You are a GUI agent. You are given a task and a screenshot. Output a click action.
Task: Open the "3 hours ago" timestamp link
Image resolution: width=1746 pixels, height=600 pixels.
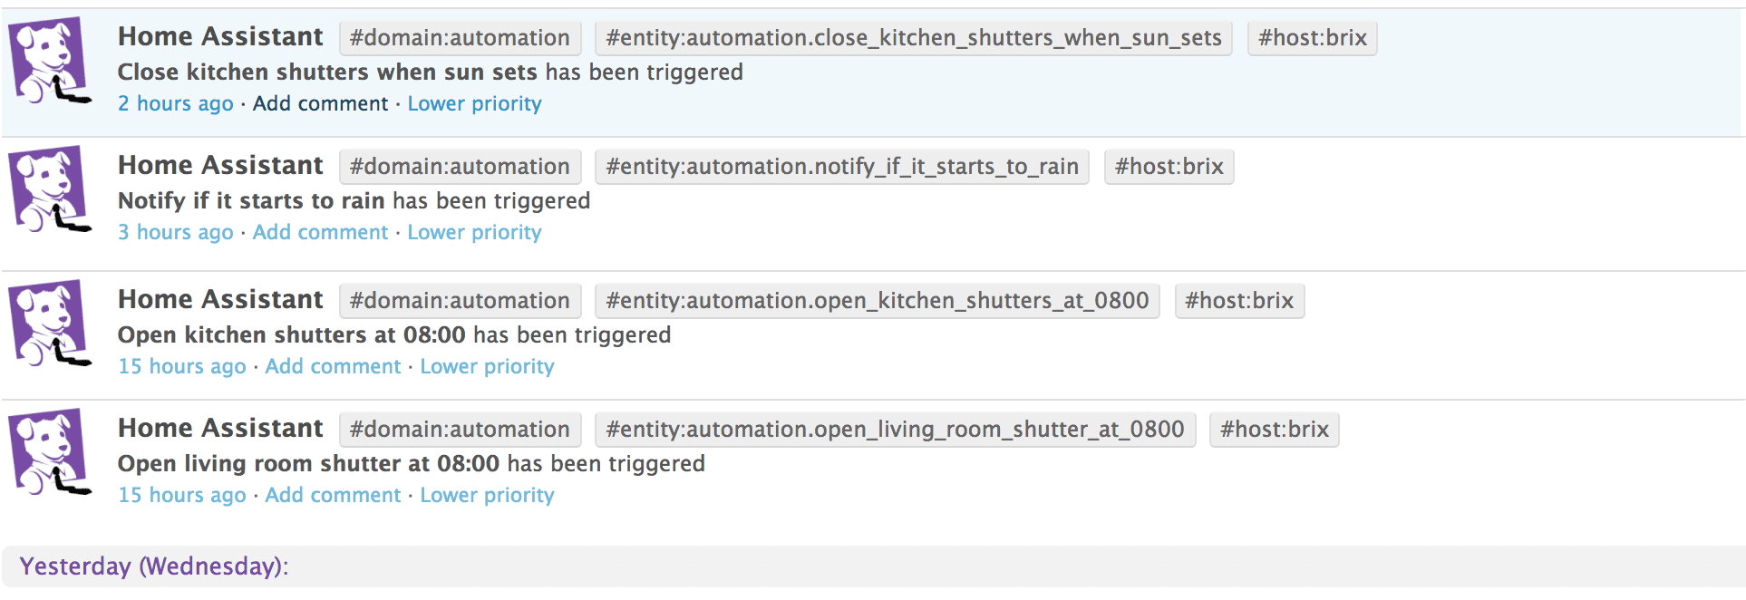176,233
